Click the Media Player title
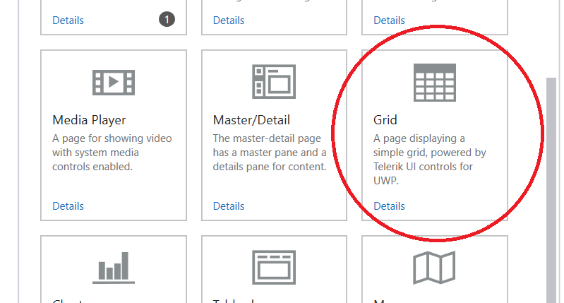564x303 pixels. pos(89,120)
